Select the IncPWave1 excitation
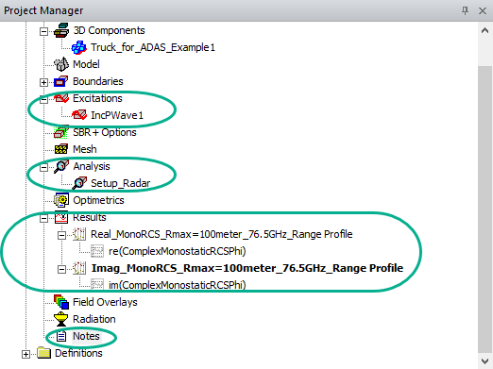Viewport: 493px width, 369px height. pyautogui.click(x=117, y=115)
